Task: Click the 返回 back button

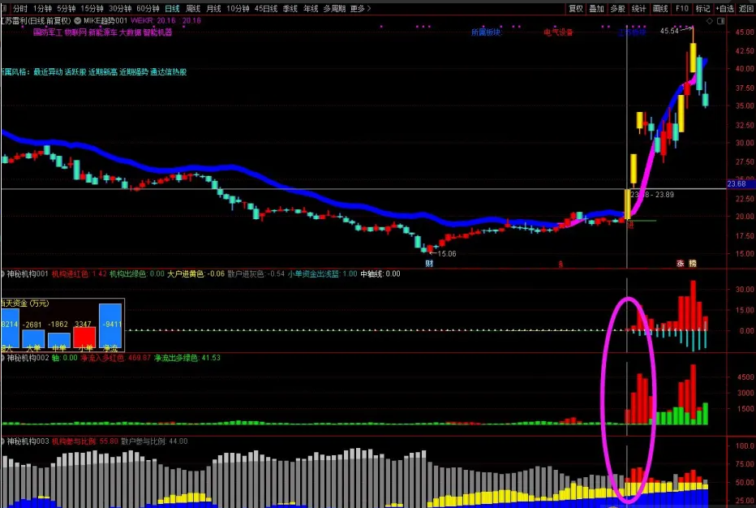Action: 746,8
